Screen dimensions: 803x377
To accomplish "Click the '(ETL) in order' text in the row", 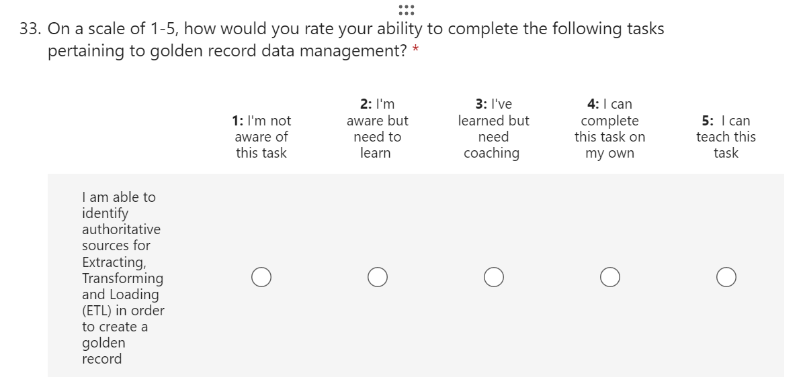I will click(x=123, y=311).
